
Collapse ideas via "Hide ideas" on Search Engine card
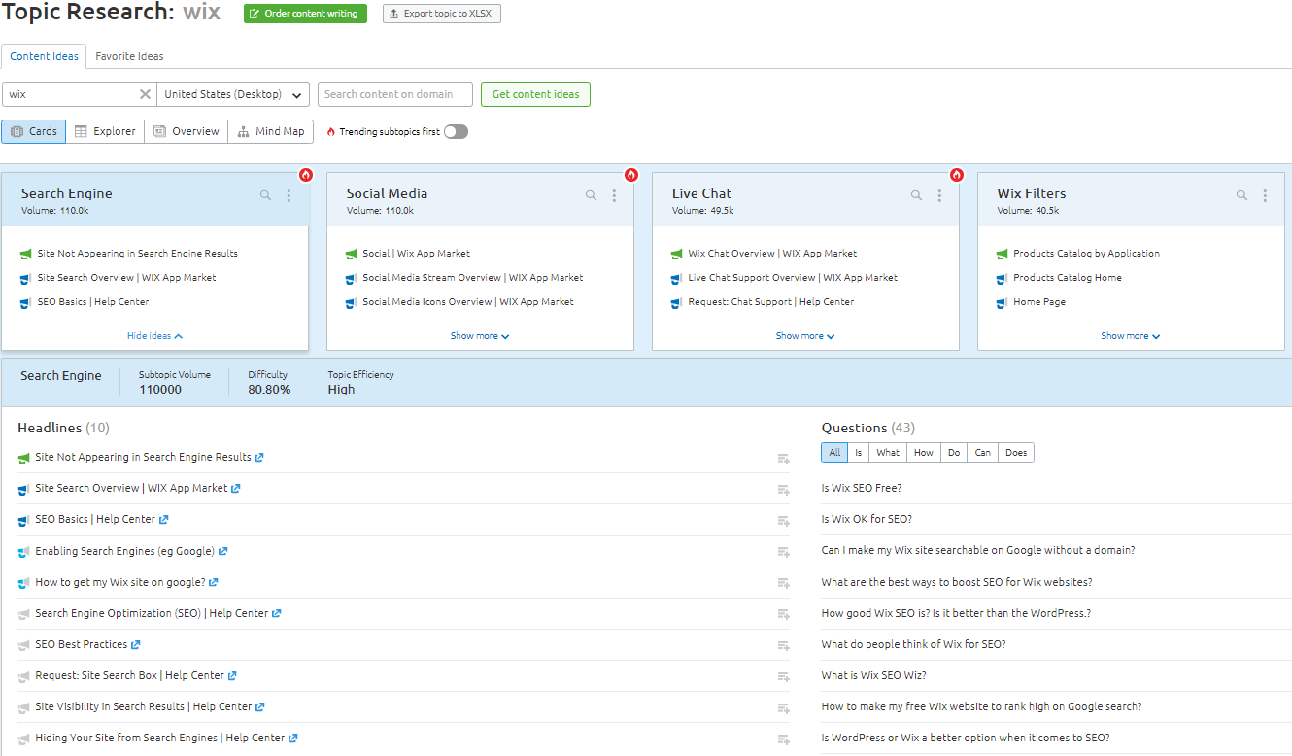click(154, 335)
